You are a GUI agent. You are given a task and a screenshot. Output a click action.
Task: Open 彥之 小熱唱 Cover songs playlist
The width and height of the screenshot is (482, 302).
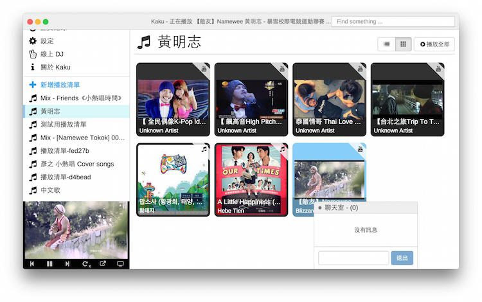tap(76, 164)
